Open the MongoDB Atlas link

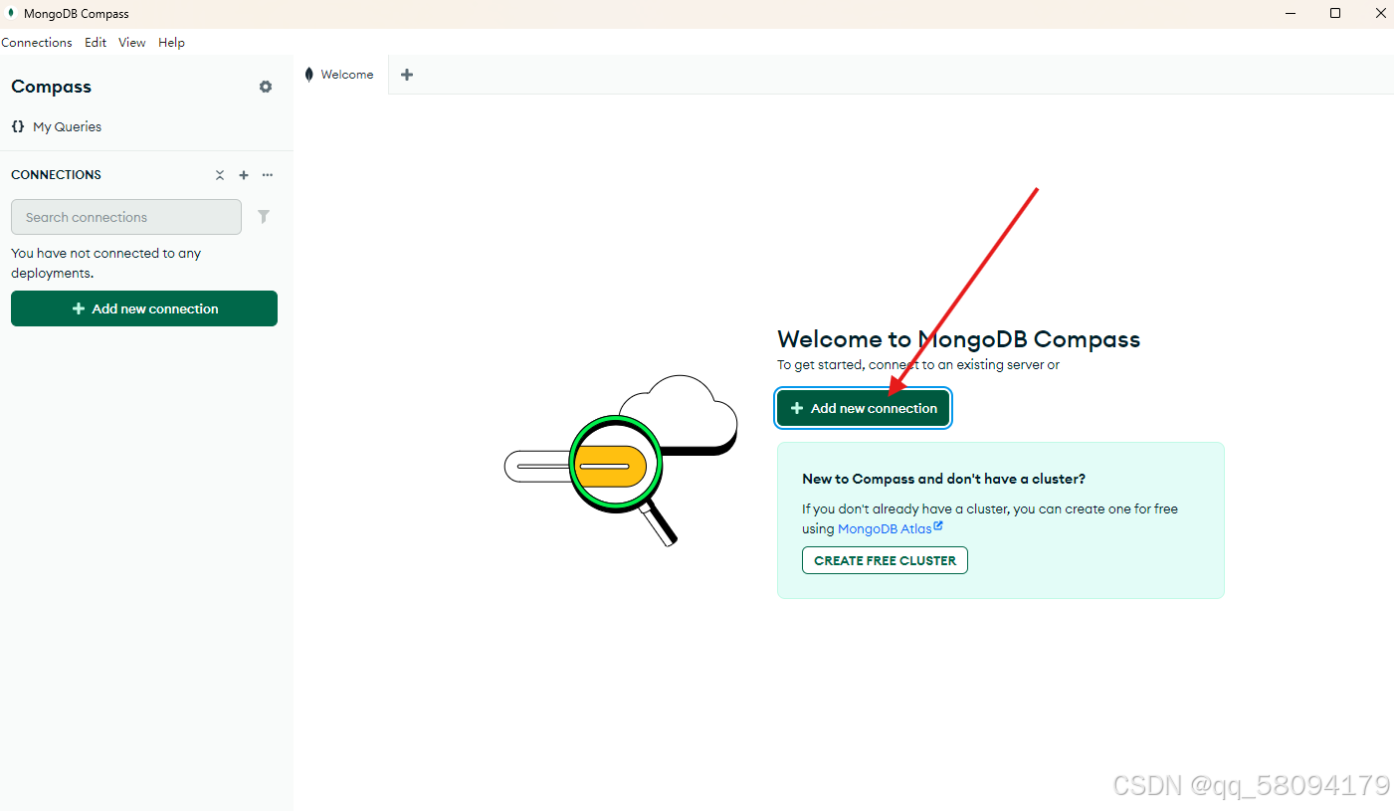click(x=890, y=529)
